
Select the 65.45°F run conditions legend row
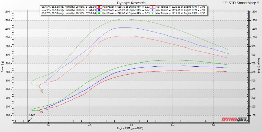coord(69,6)
